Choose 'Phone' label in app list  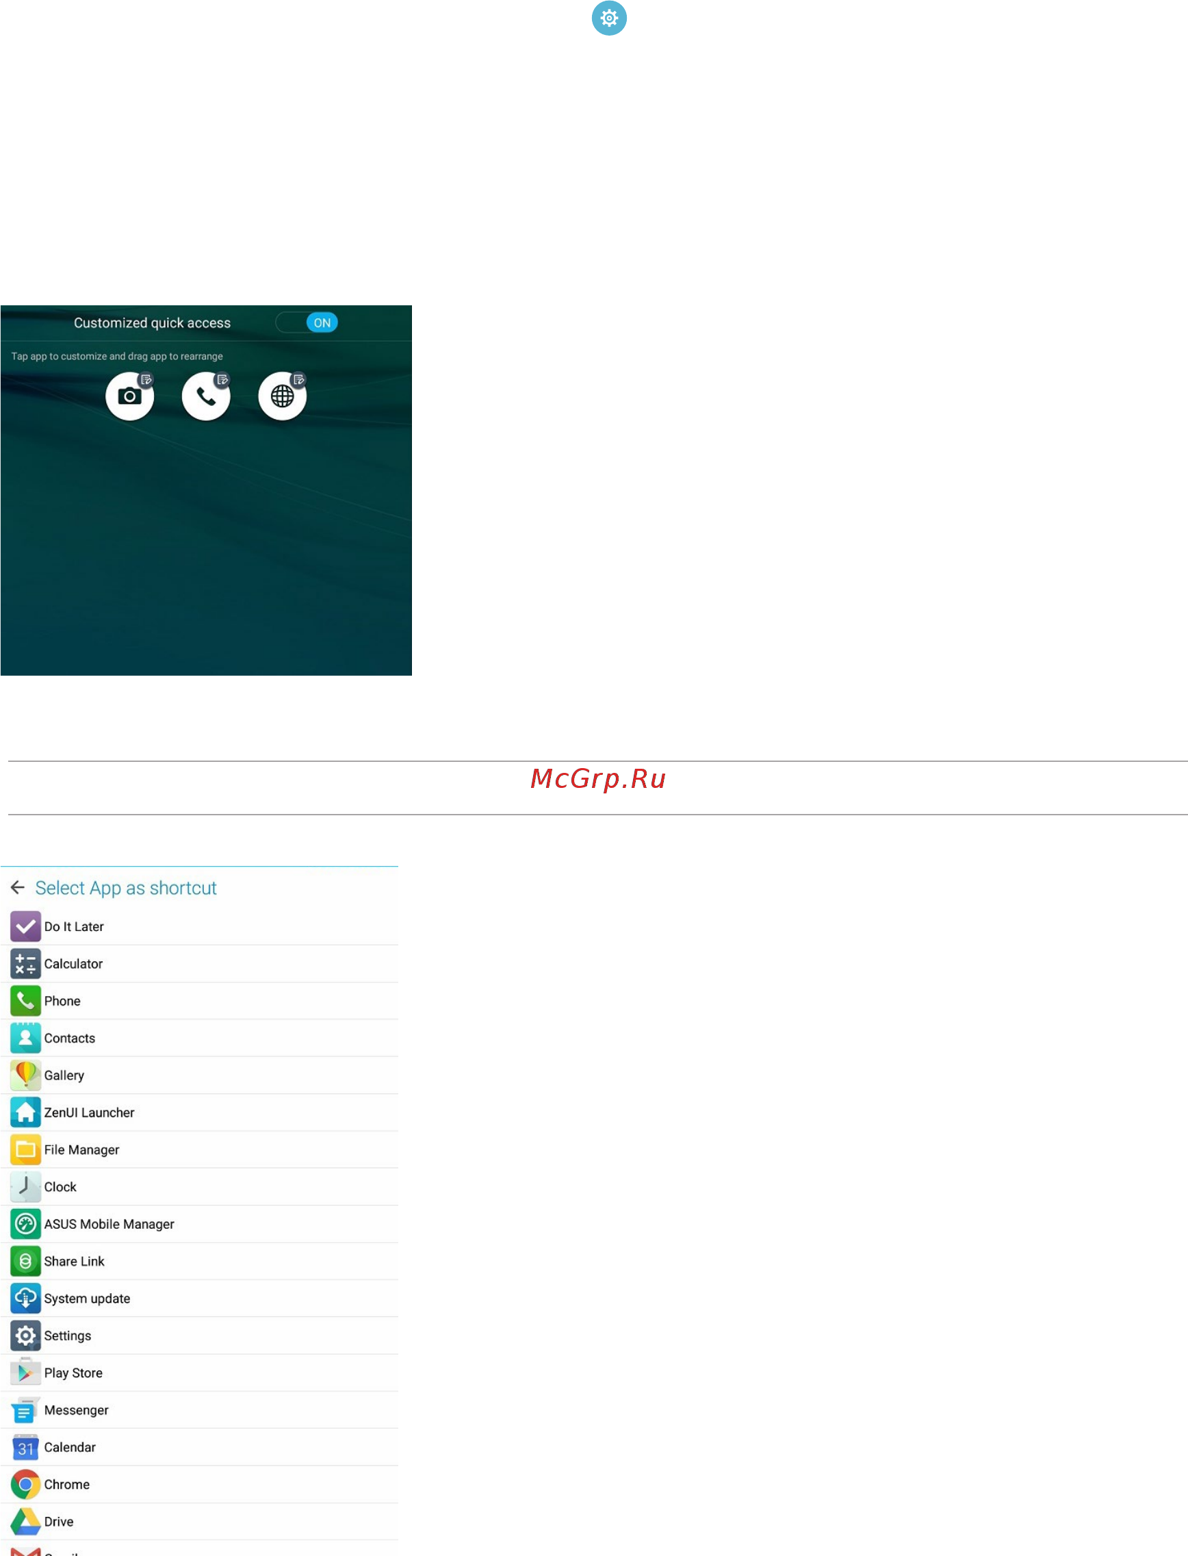pos(62,1001)
